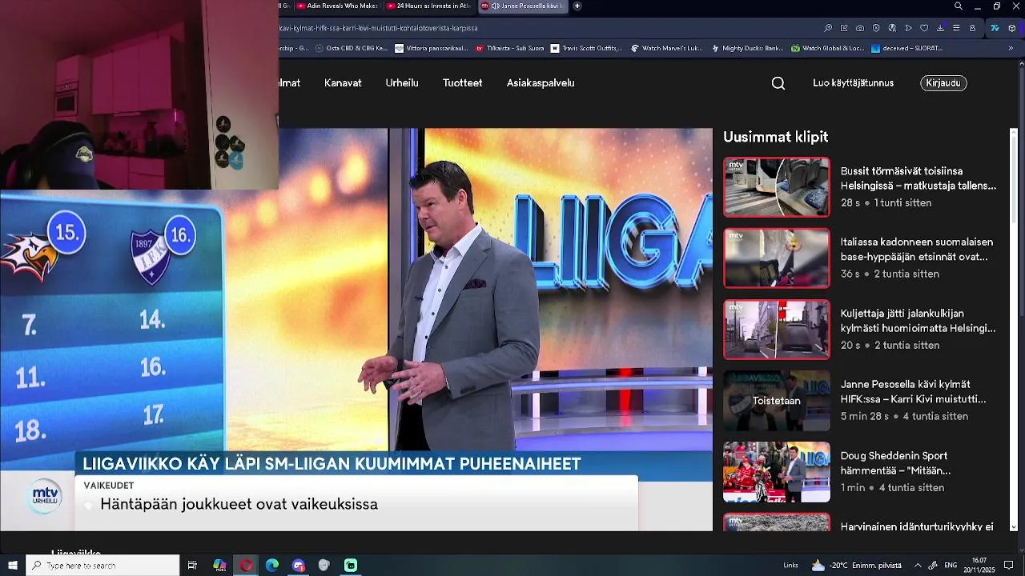The image size is (1025, 576).
Task: Click 'Bussit törmäsivät toisiinsa Helsingissä' title
Action: (x=918, y=178)
